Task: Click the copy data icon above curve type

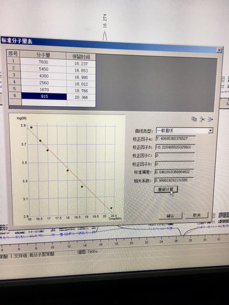Action: pos(194,119)
